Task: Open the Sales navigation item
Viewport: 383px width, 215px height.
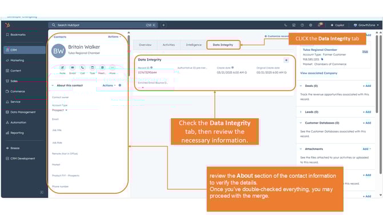Action: coord(12,81)
